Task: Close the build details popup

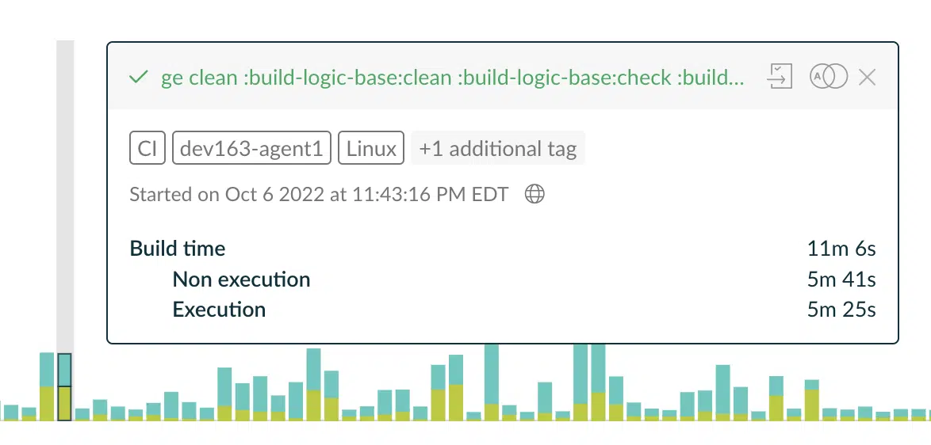Action: pyautogui.click(x=868, y=77)
